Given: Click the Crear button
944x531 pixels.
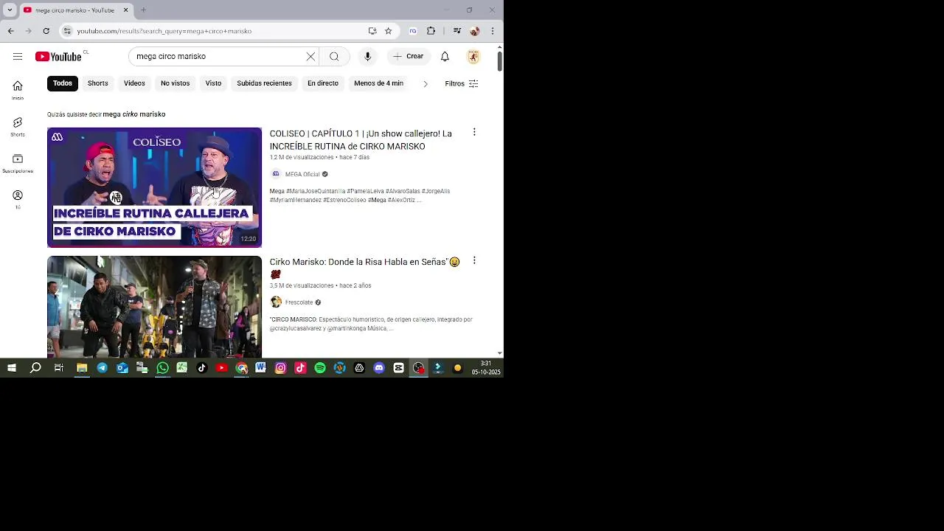Looking at the screenshot, I should coord(409,56).
